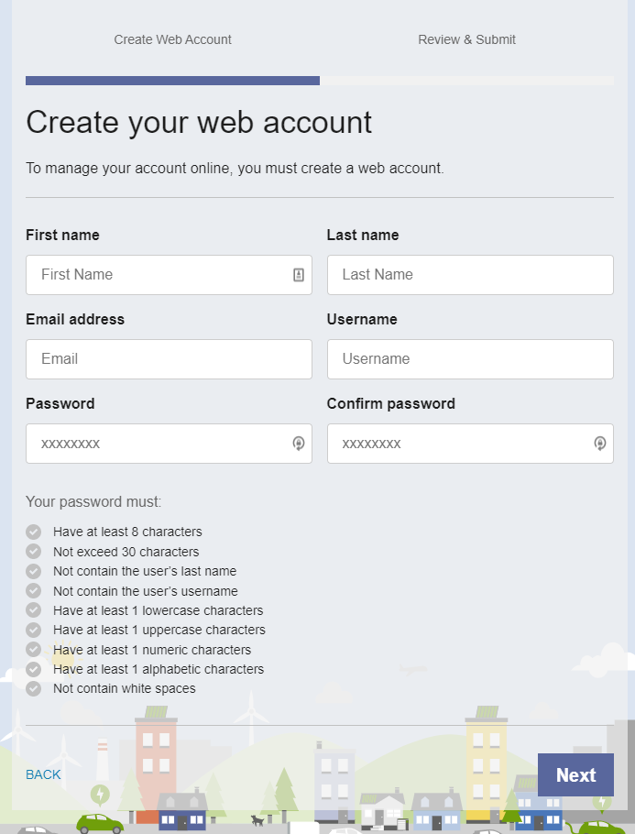Click checkmark beside "Not contain the user's username"

click(x=34, y=591)
